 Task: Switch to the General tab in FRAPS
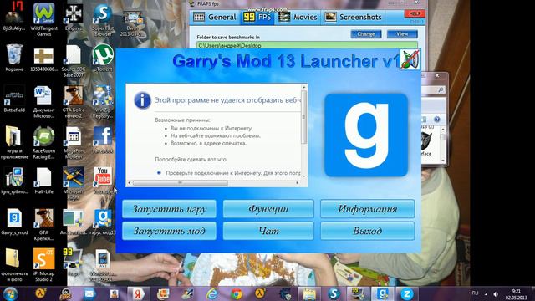click(x=215, y=17)
